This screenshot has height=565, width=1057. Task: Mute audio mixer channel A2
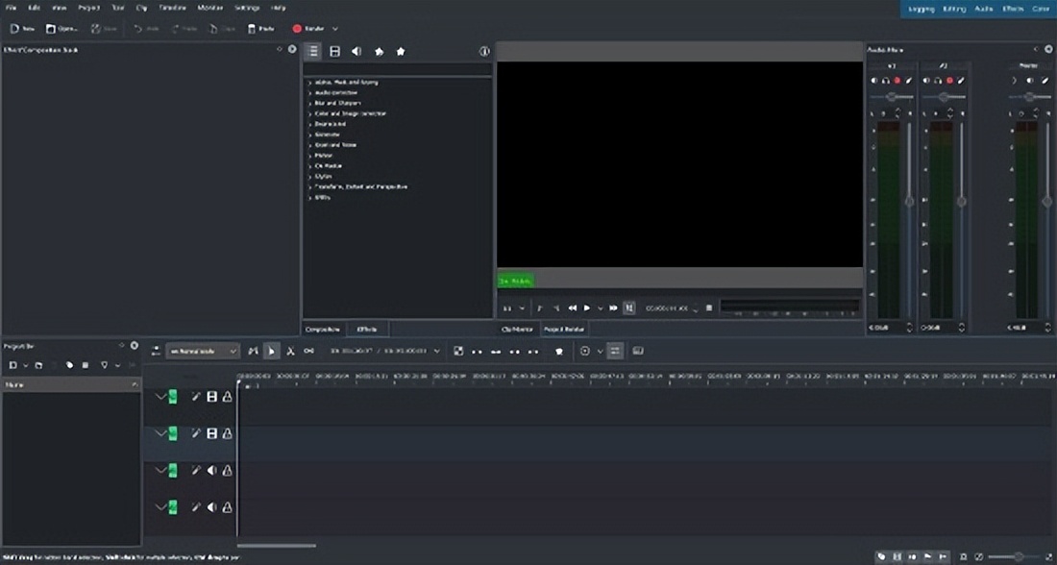927,81
